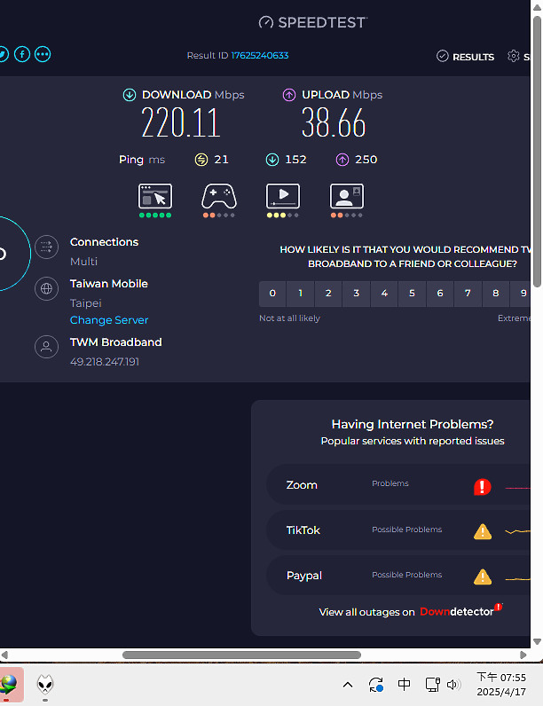The width and height of the screenshot is (543, 706).
Task: Rate recommendation score 6
Action: (x=440, y=294)
